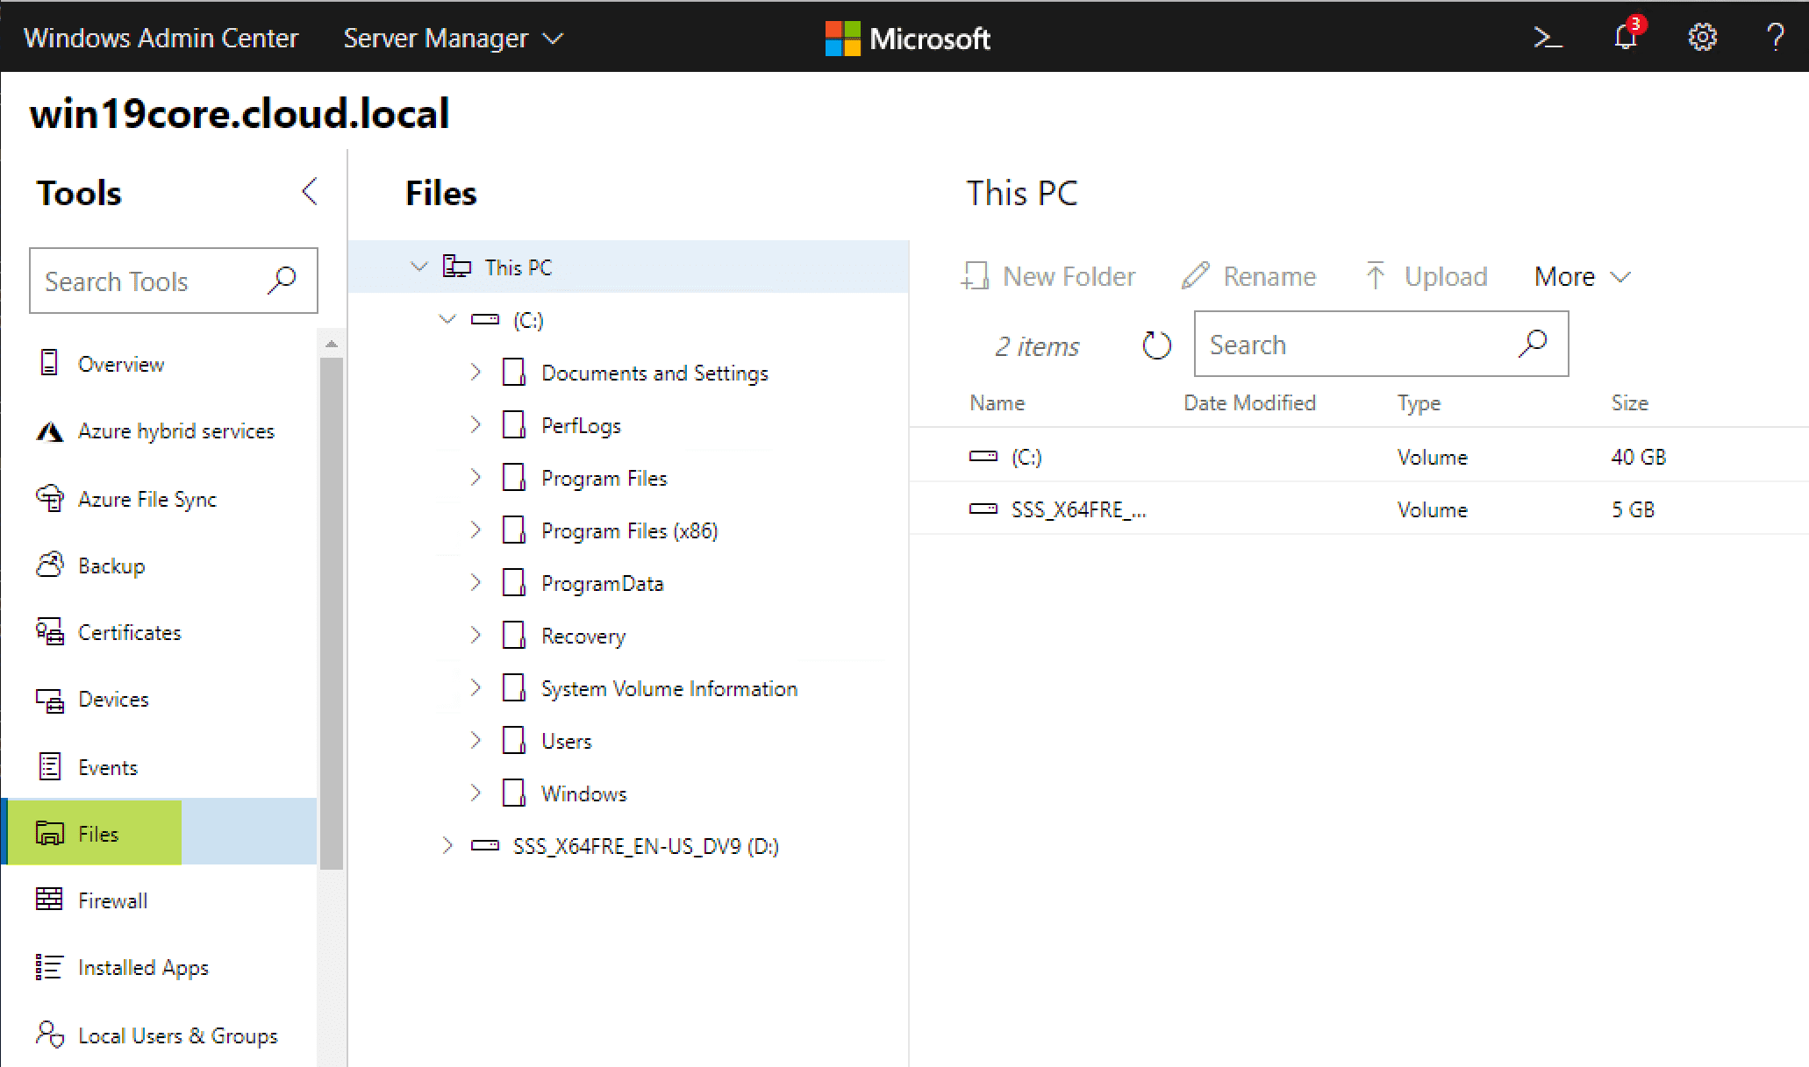The height and width of the screenshot is (1067, 1809).
Task: Open the Firewall tool
Action: tap(112, 900)
